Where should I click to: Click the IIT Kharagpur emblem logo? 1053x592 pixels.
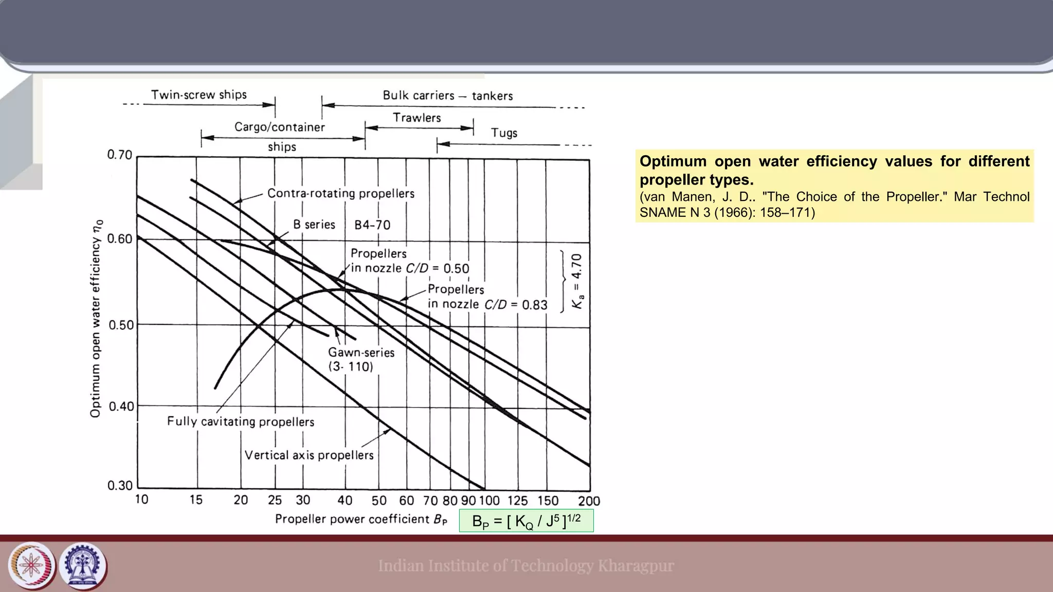(x=83, y=566)
